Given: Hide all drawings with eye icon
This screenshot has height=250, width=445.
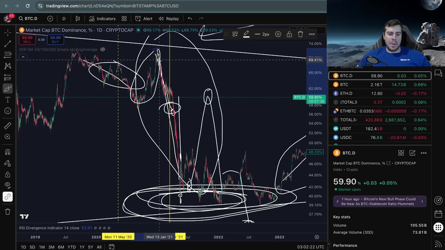Looking at the screenshot, I should tap(8, 186).
